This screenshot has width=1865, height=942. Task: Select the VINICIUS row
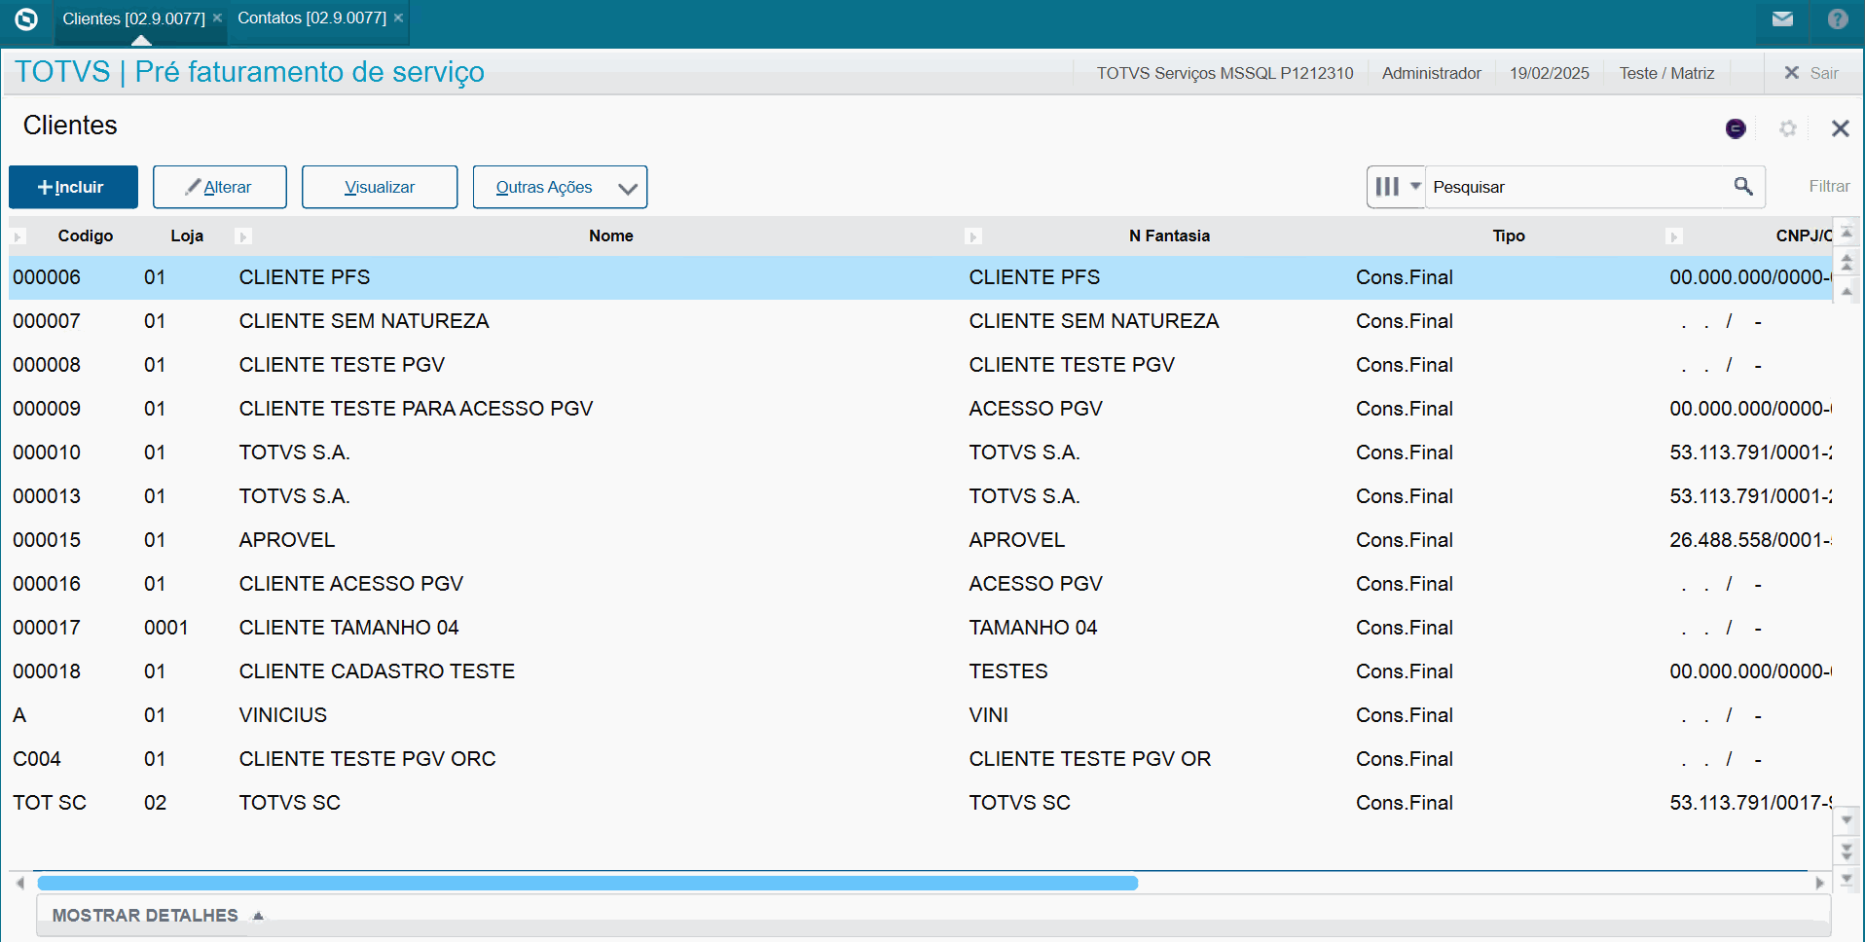[921, 715]
